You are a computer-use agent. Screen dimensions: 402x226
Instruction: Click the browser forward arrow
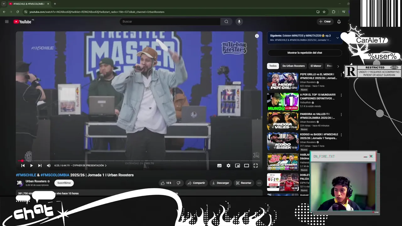(x=11, y=12)
